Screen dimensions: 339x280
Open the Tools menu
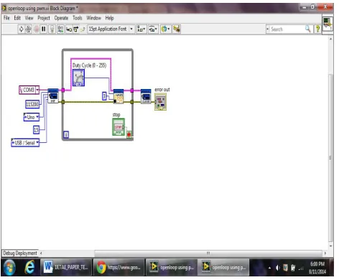pos(78,18)
